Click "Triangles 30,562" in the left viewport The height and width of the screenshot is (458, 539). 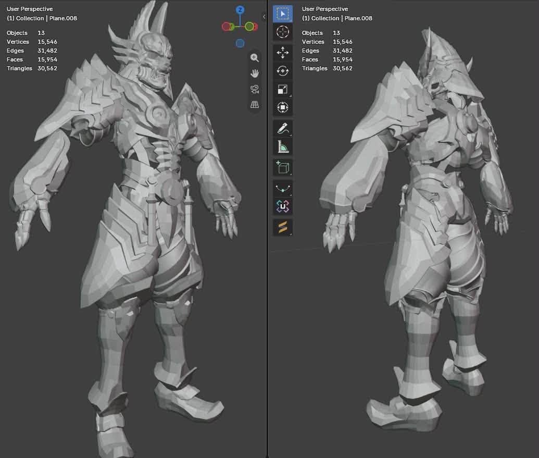tap(32, 68)
